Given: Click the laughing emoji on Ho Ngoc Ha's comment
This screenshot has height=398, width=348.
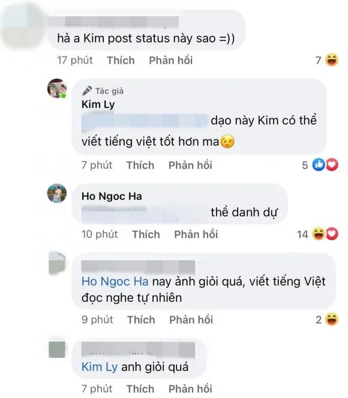Looking at the screenshot, I should 319,234.
